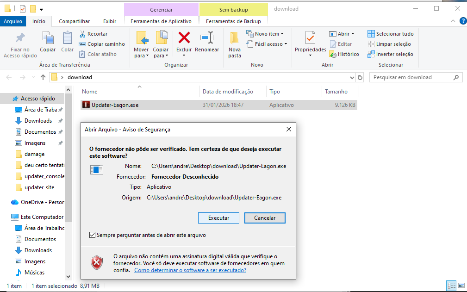Click the Pesquisar em download search box
The image size is (467, 292).
[x=416, y=77]
